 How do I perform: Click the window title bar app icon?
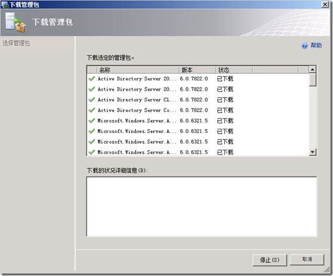(5, 4)
